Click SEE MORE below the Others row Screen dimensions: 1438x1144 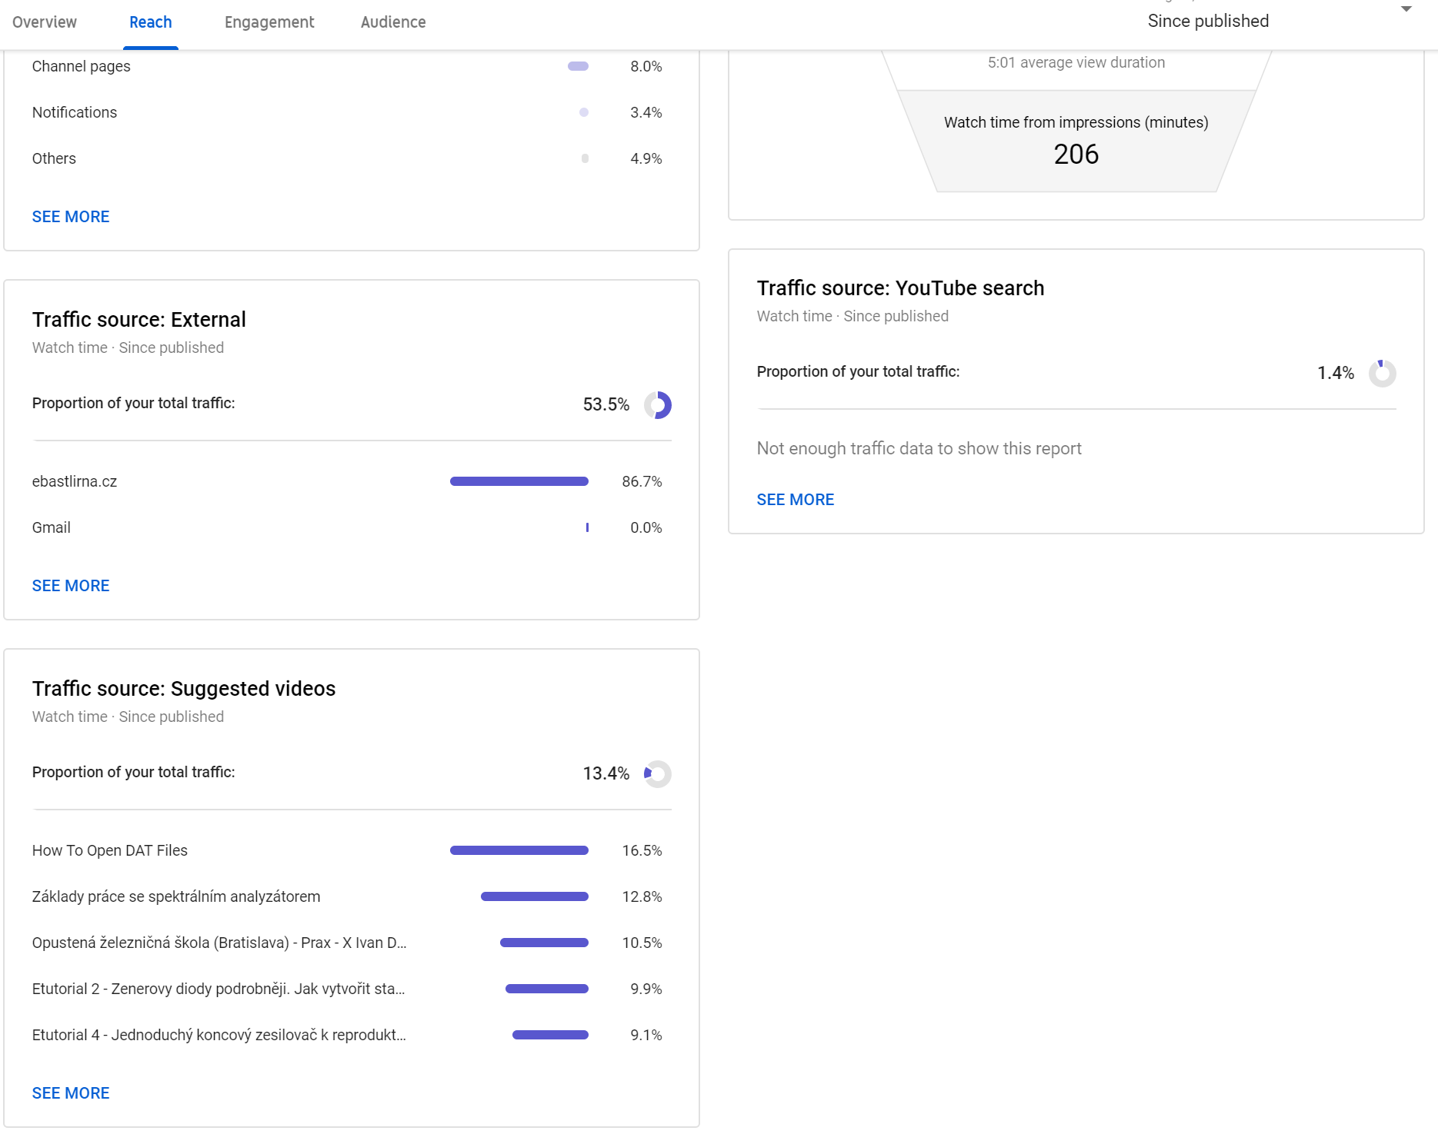71,217
